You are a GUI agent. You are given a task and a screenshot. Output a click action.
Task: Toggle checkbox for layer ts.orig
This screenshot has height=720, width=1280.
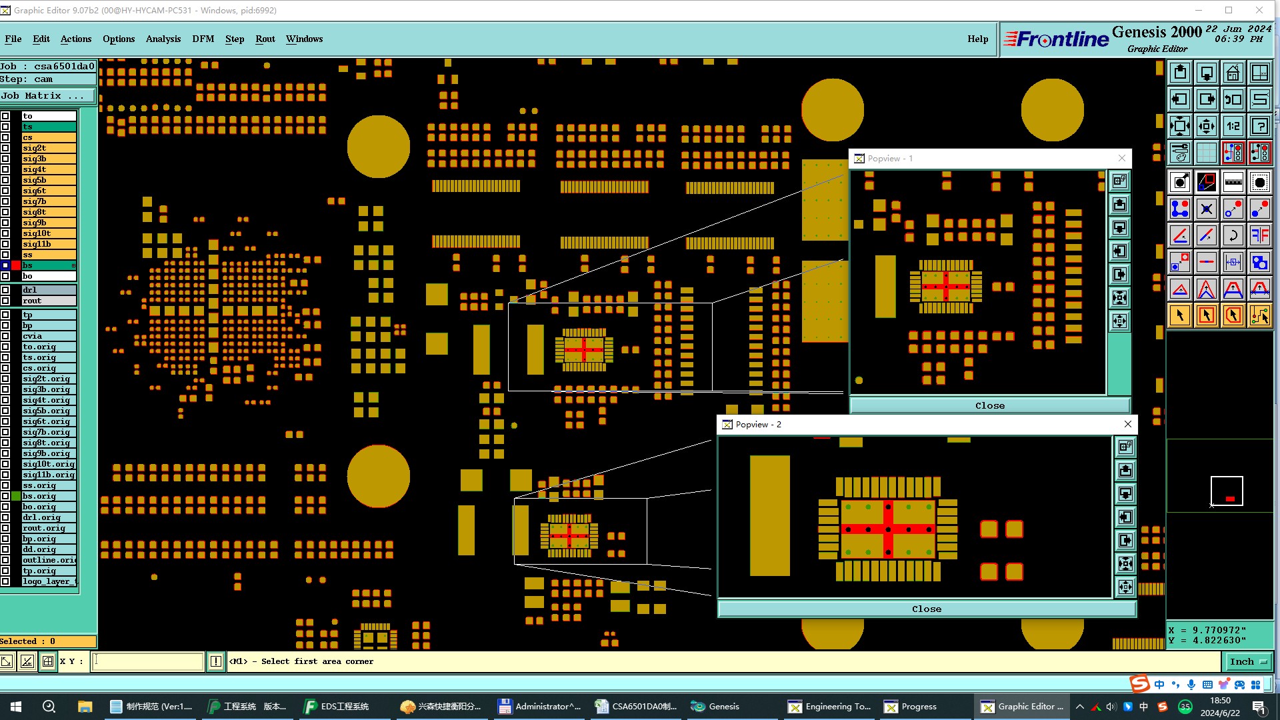click(x=5, y=357)
